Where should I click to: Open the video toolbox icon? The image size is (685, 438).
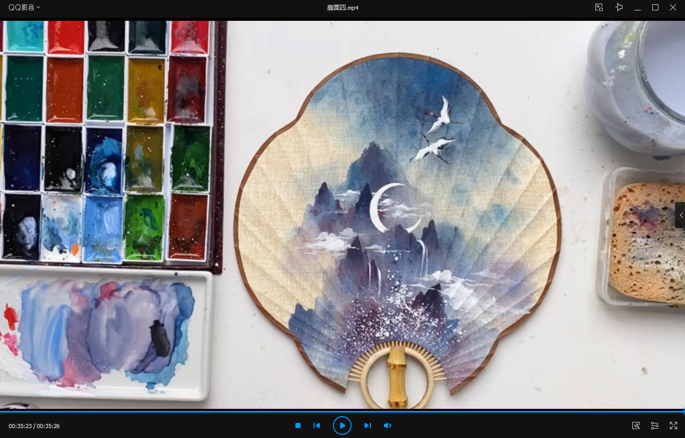(x=636, y=426)
